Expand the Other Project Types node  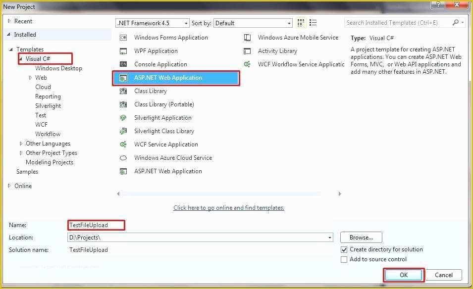coord(21,153)
